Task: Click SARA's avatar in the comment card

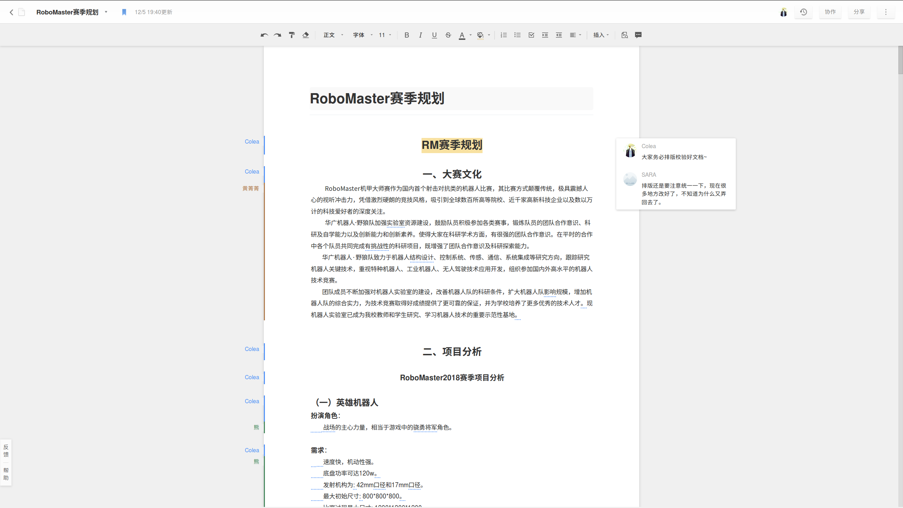Action: pos(630,179)
